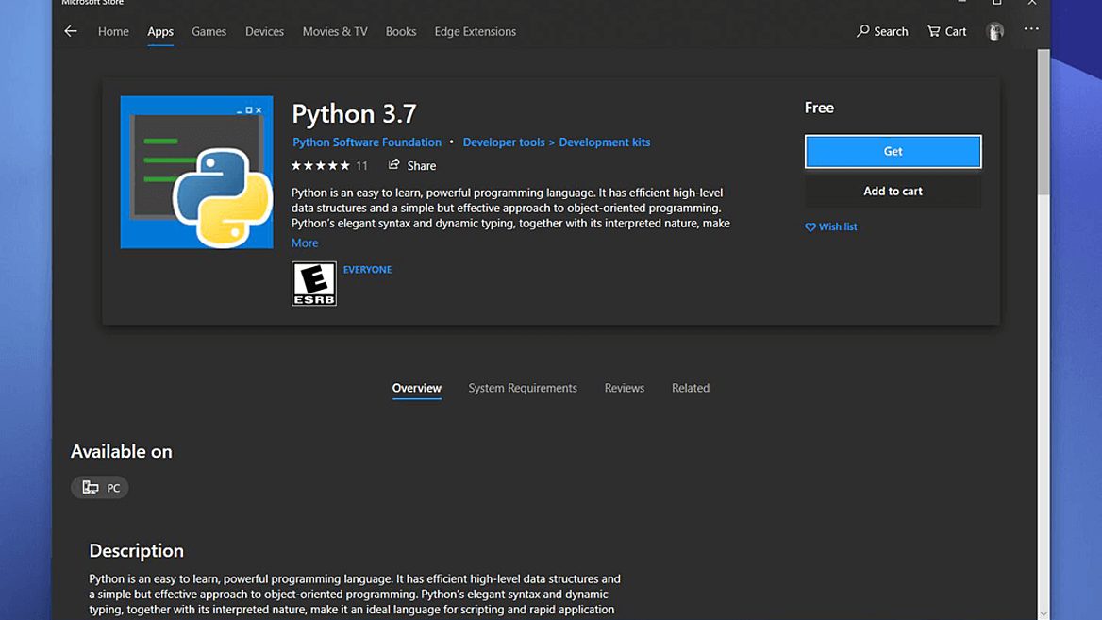The width and height of the screenshot is (1102, 620).
Task: Go to the Home tab
Action: coord(113,32)
